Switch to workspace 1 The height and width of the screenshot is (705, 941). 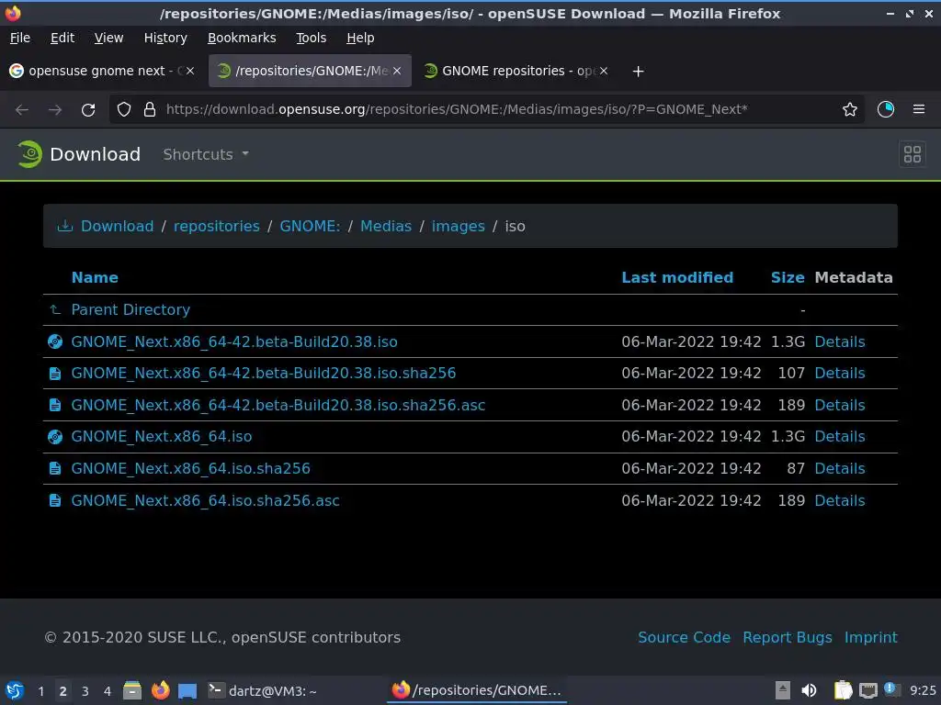click(40, 691)
